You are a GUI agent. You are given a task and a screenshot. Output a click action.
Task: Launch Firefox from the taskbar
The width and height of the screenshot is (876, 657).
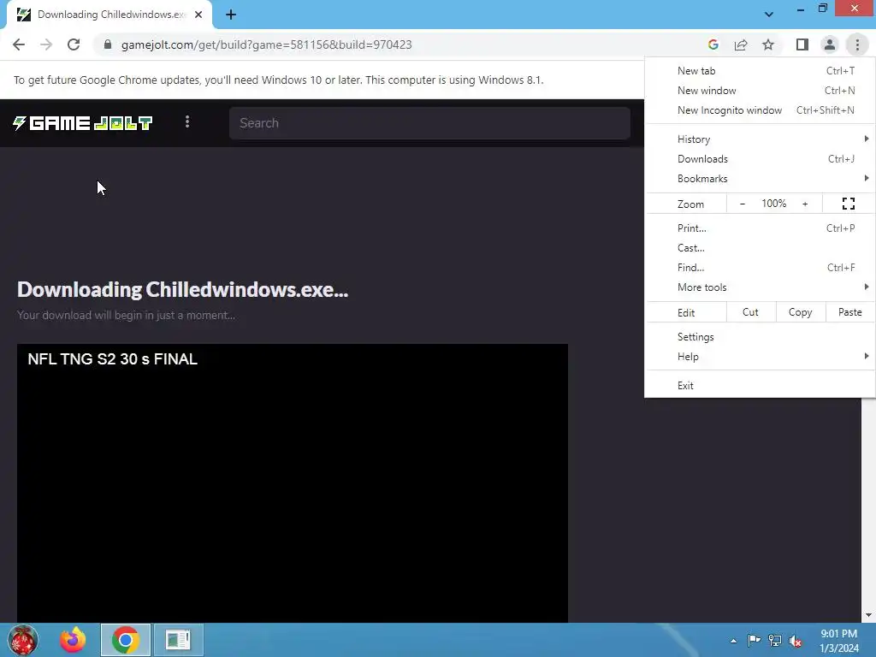tap(74, 640)
